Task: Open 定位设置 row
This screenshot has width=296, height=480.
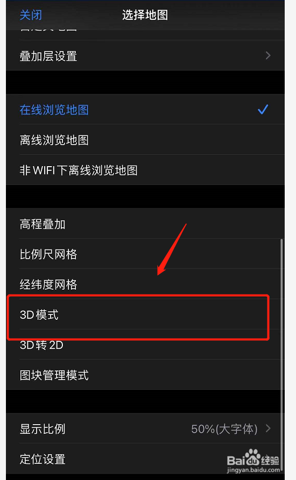Action: click(x=145, y=458)
